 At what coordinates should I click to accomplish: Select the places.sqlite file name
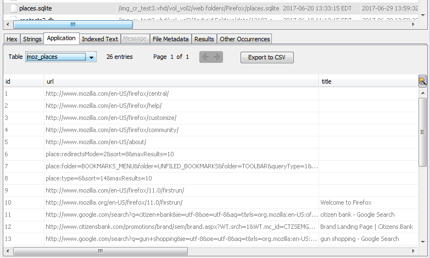[x=35, y=8]
